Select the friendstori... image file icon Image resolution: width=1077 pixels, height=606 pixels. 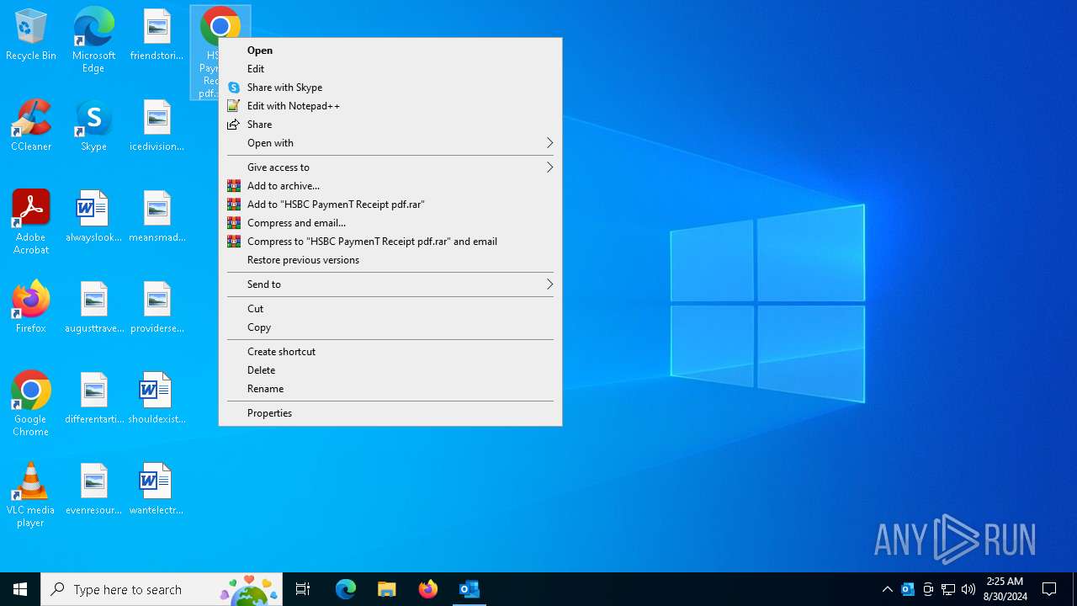click(157, 35)
